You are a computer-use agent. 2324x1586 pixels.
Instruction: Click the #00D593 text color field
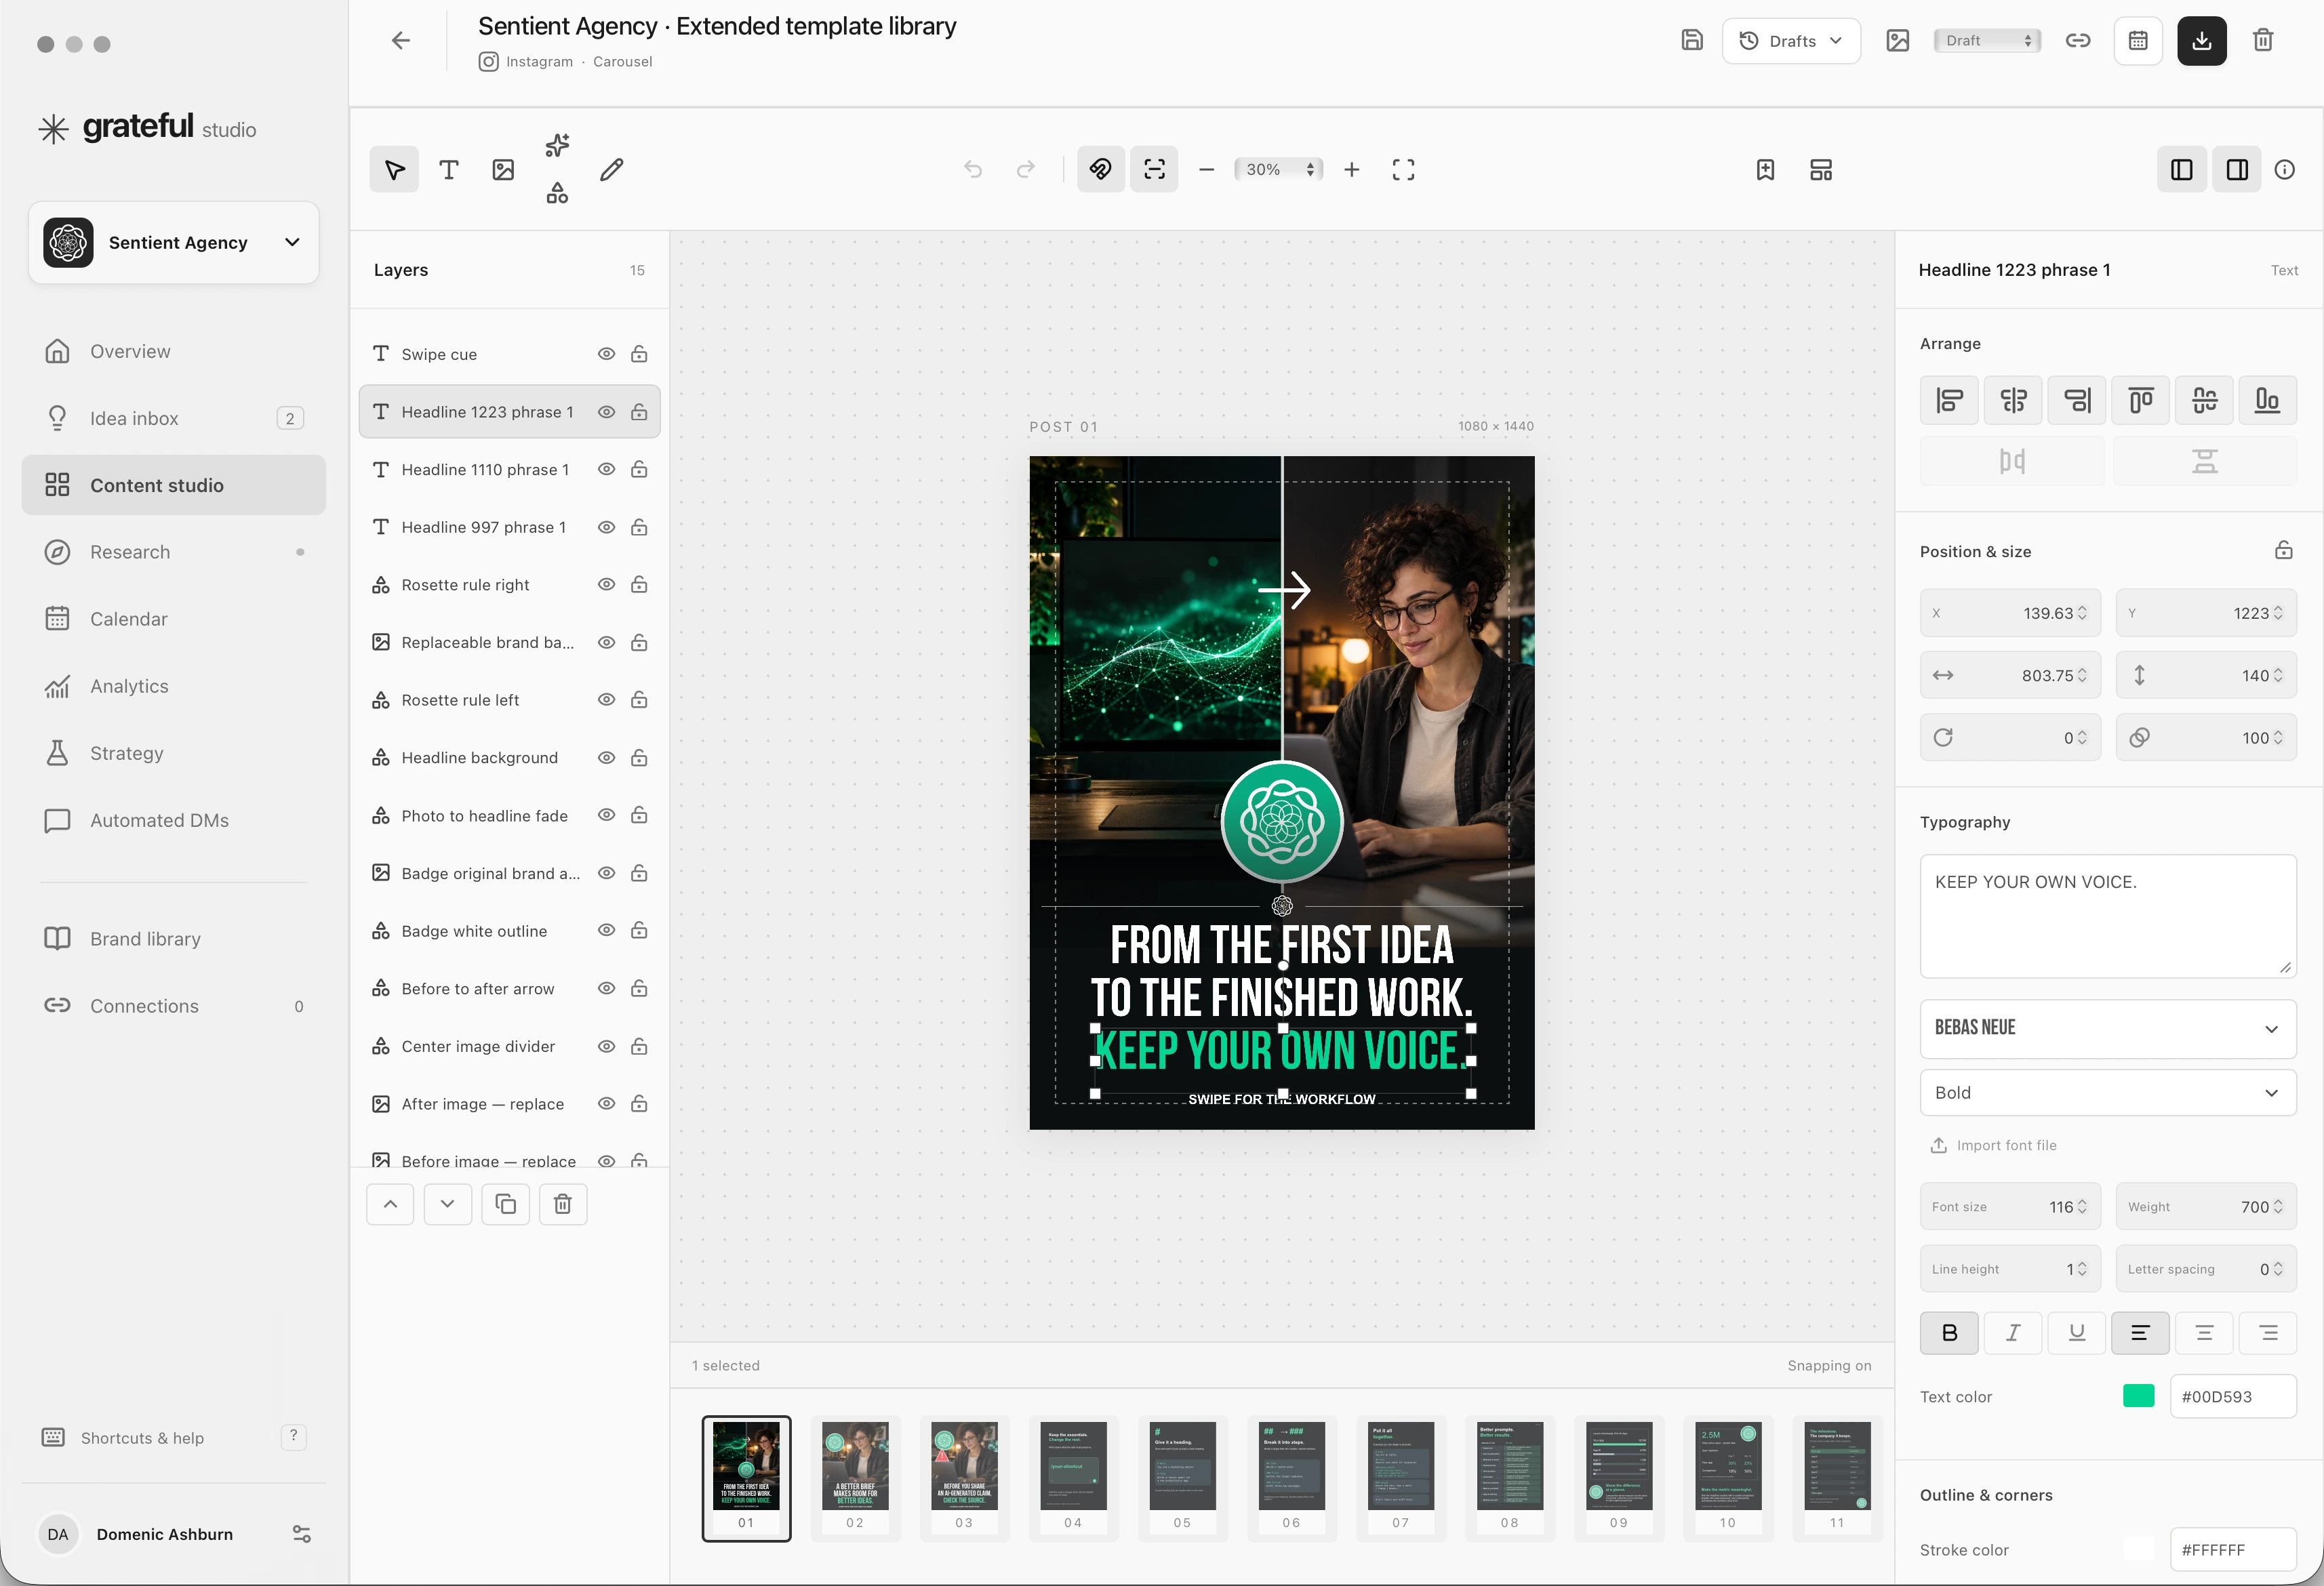point(2233,1396)
